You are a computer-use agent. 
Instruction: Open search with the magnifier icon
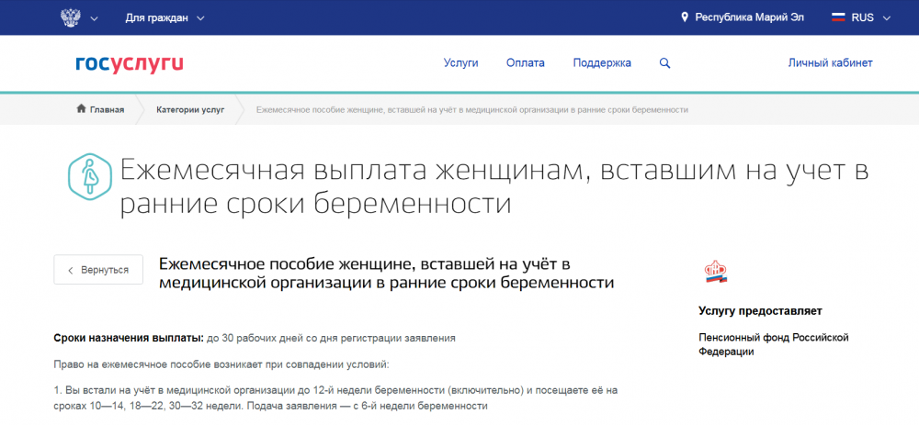click(665, 63)
